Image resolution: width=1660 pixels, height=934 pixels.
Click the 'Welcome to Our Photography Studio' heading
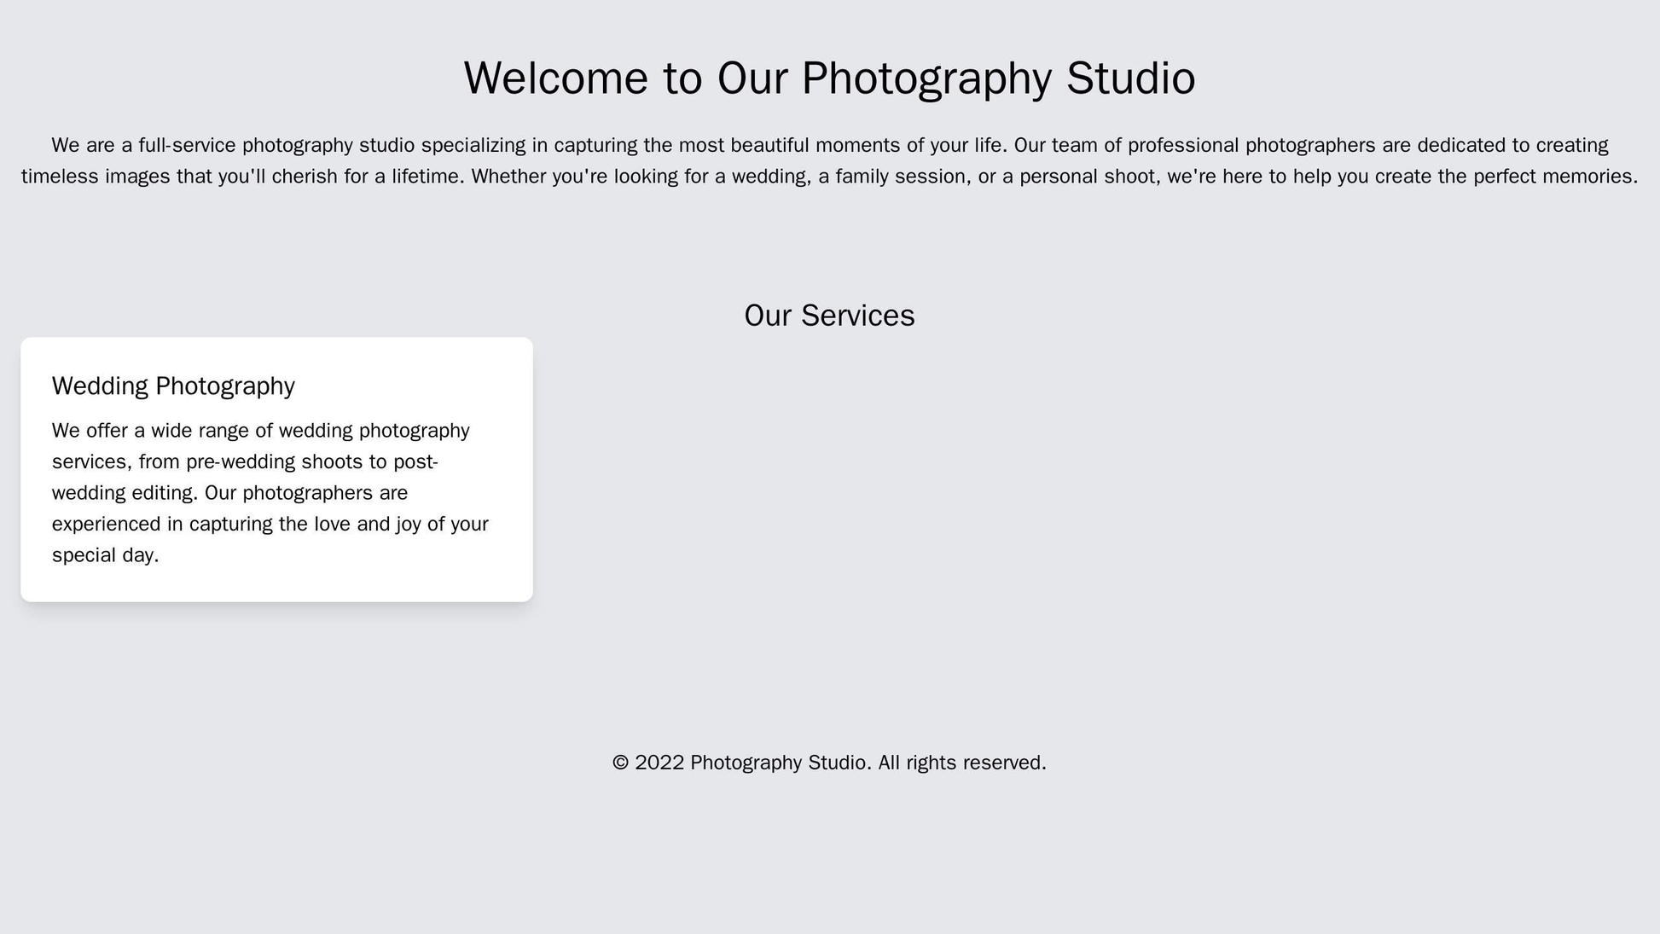coord(829,78)
